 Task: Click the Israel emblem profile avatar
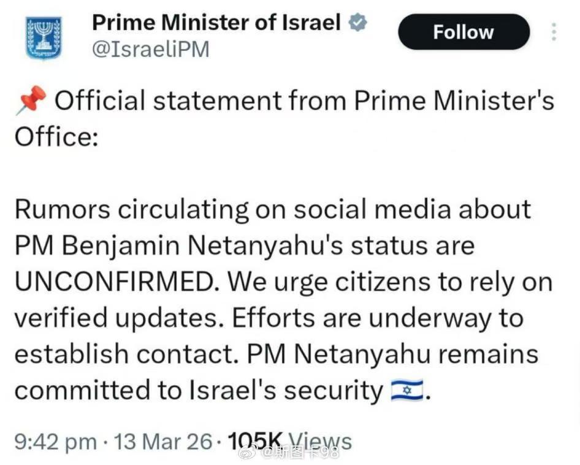pos(44,38)
